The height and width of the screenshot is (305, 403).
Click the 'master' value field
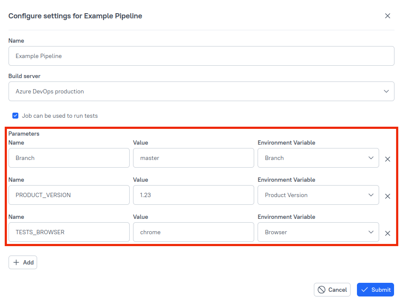pos(194,158)
